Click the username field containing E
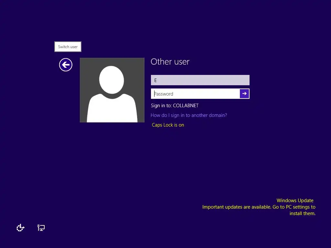This screenshot has height=248, width=331. pyautogui.click(x=200, y=80)
